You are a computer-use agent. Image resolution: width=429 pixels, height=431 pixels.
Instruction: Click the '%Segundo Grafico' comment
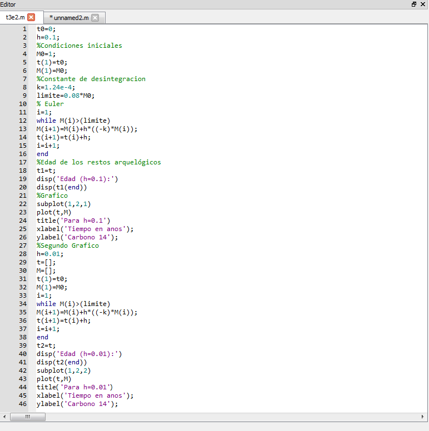pyautogui.click(x=68, y=245)
